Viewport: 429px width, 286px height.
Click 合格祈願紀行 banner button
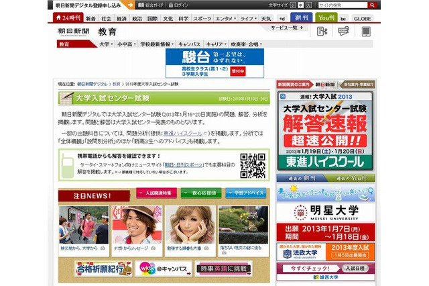point(103,269)
